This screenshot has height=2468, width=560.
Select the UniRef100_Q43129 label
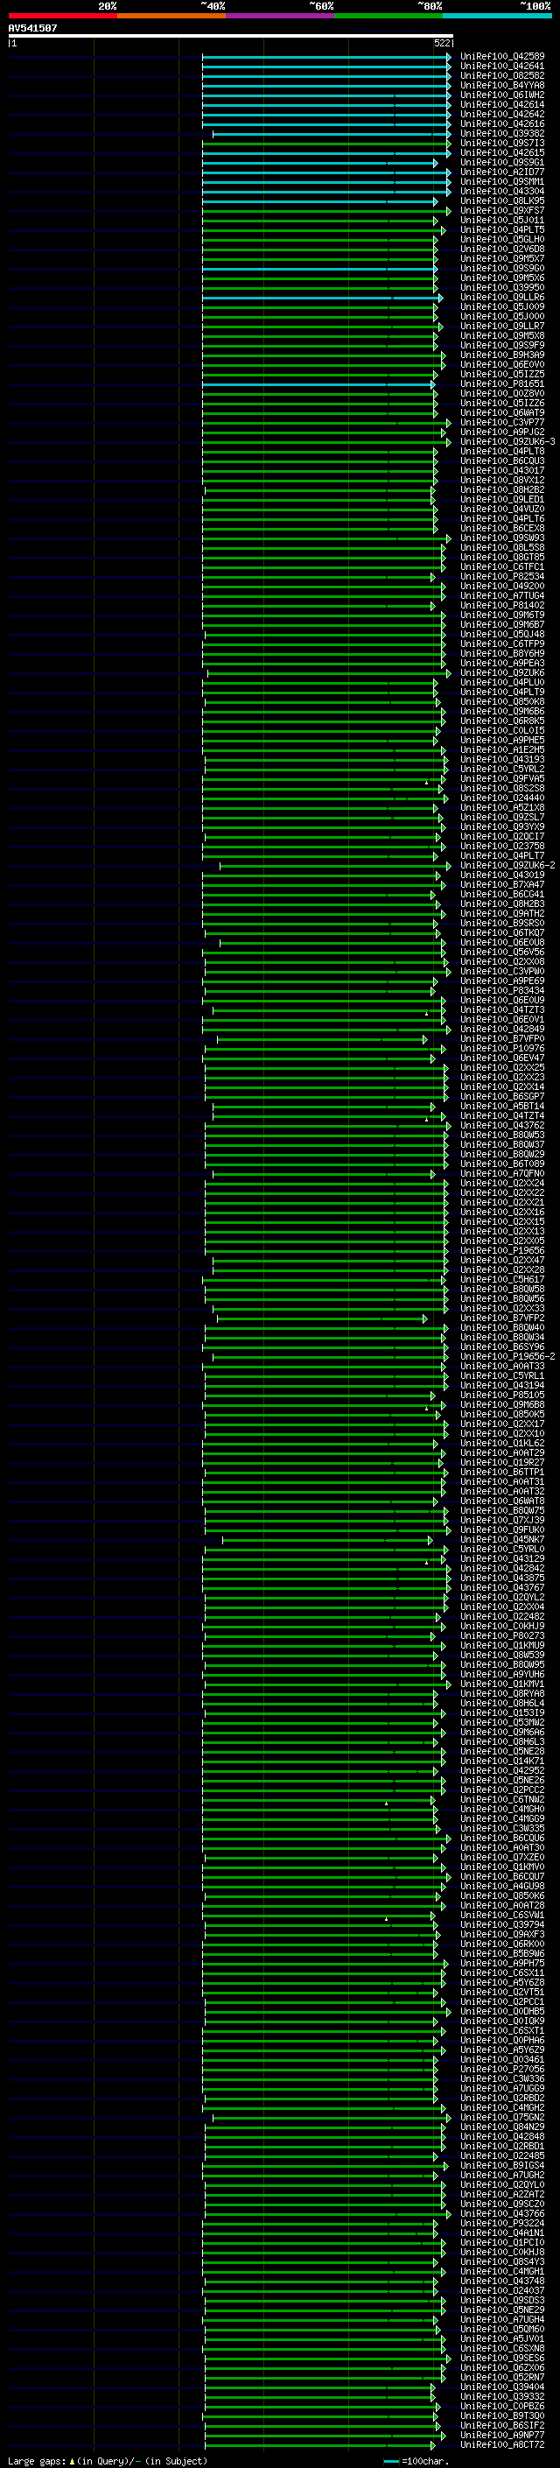click(x=501, y=1558)
